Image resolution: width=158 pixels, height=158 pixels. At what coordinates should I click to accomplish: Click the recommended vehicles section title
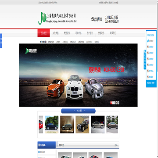61,145
